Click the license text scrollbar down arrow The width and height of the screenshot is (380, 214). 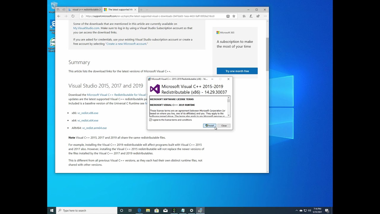pos(229,115)
